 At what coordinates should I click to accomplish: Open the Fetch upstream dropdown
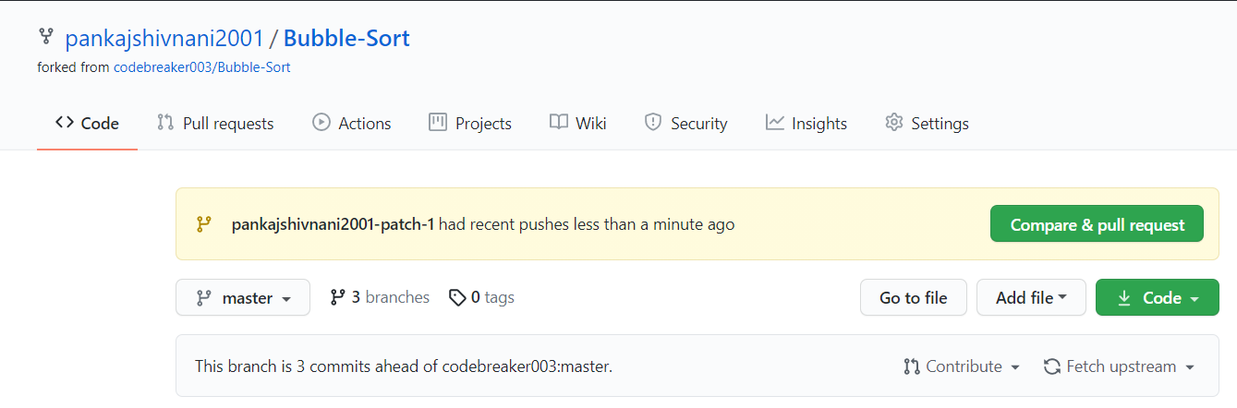point(1119,366)
